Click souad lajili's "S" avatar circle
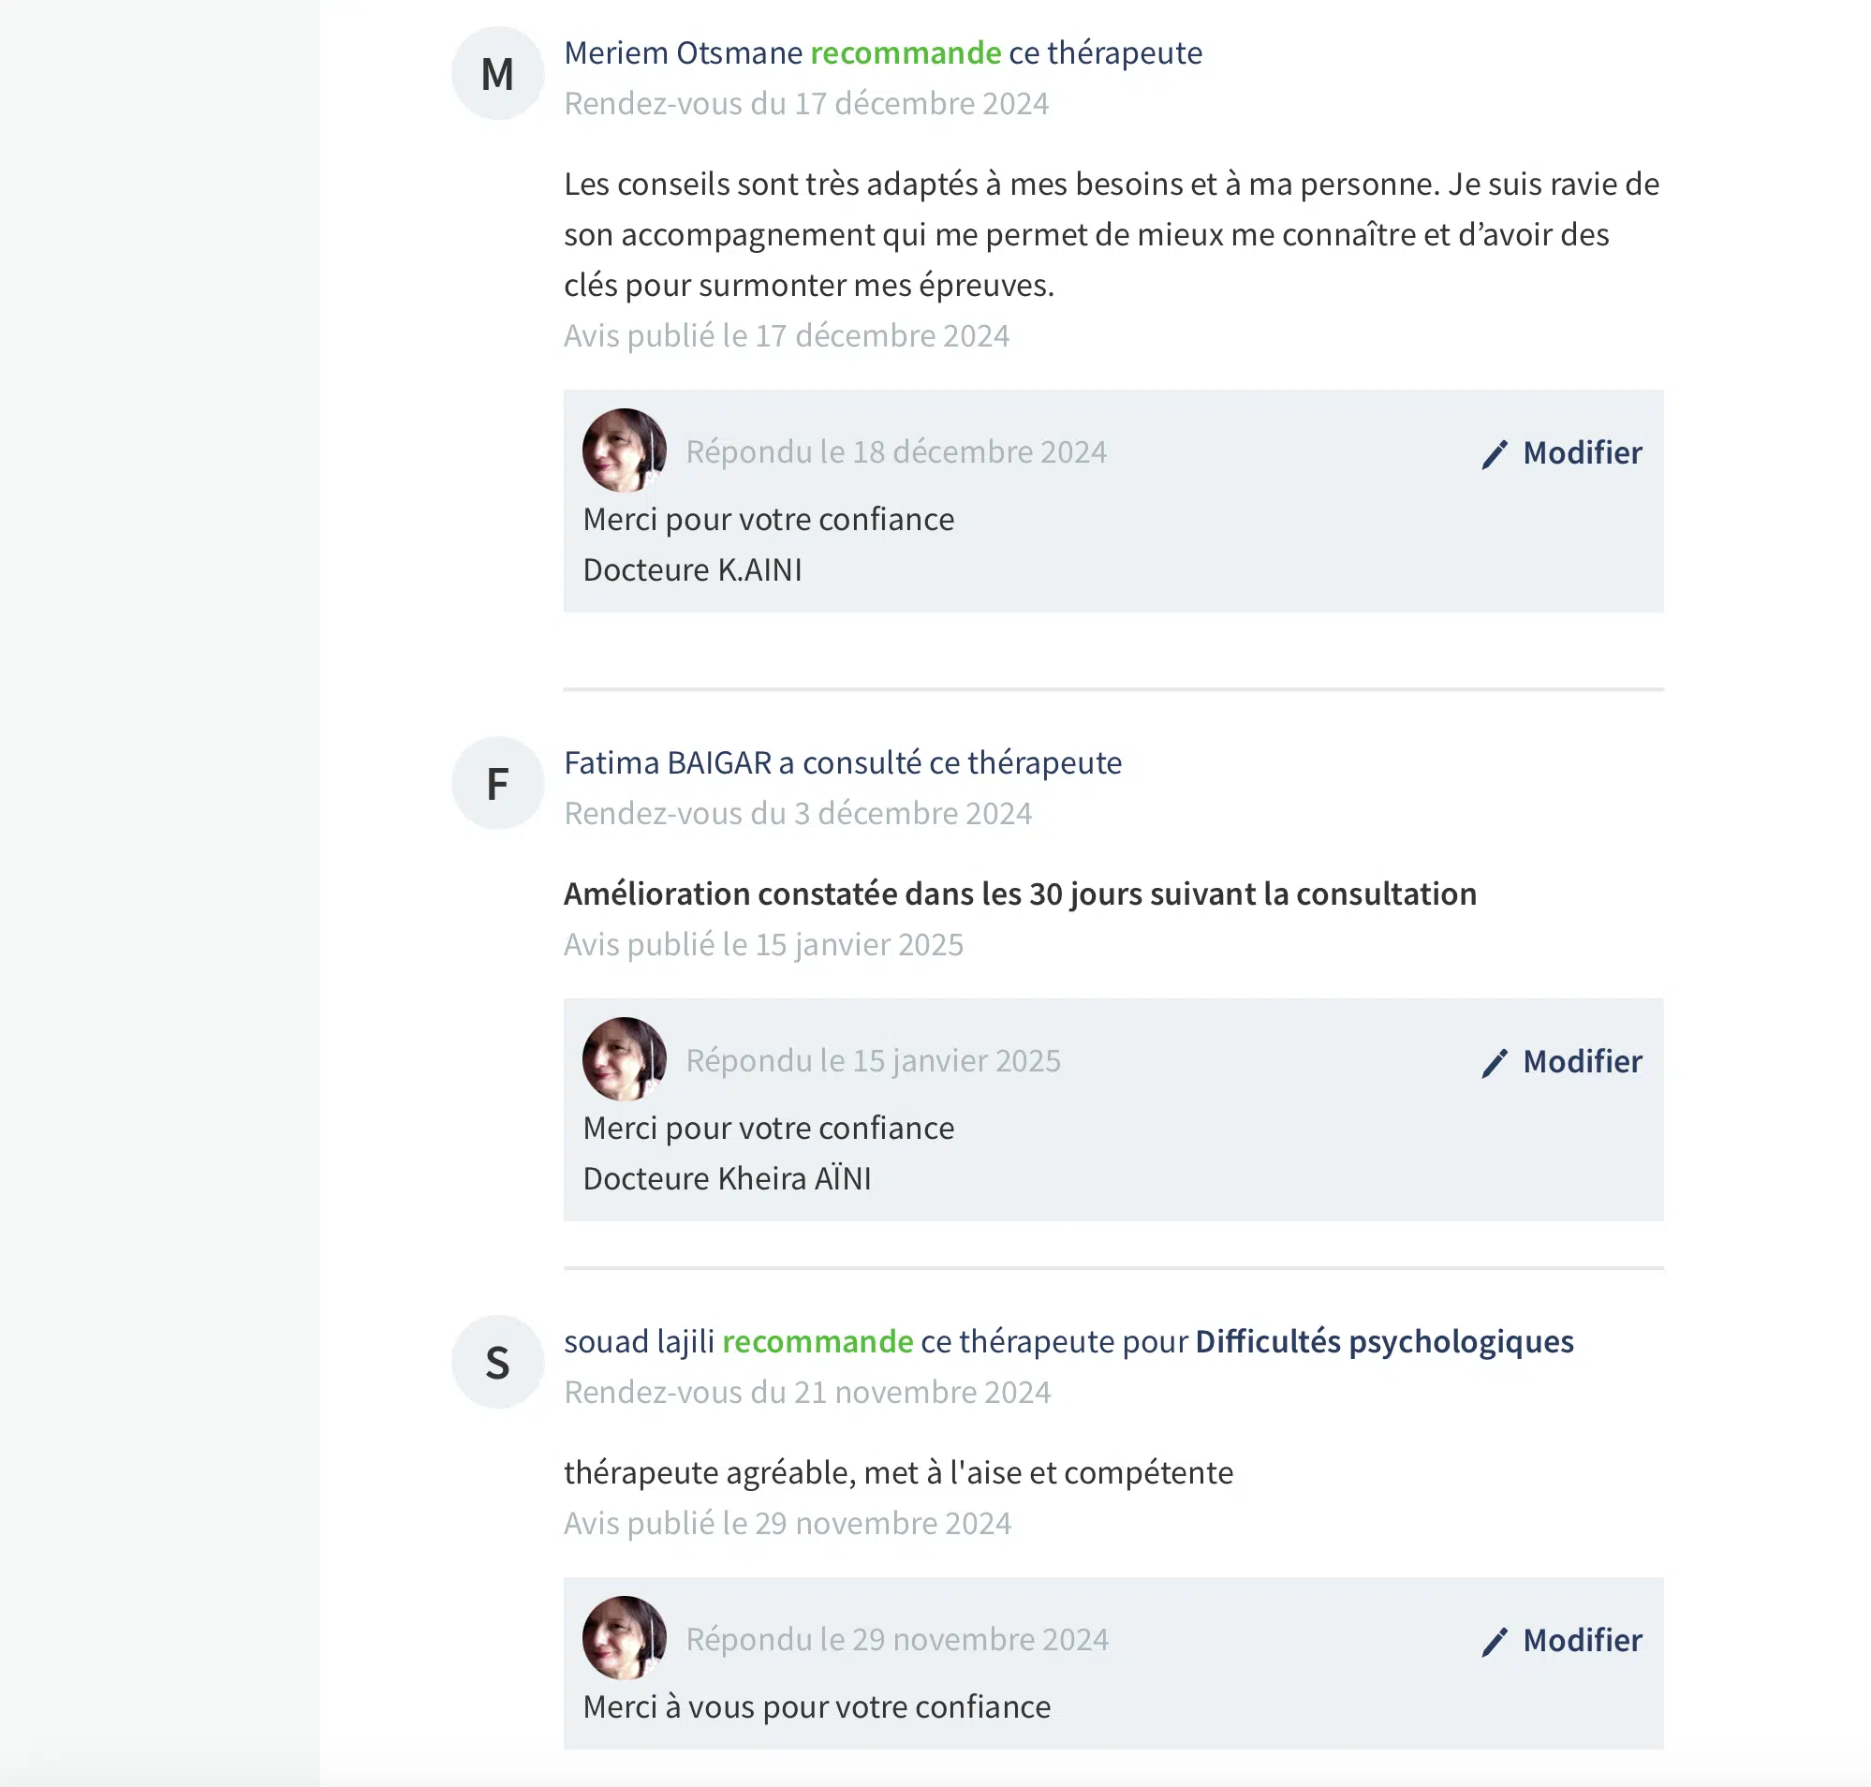Image resolution: width=1871 pixels, height=1787 pixels. (x=497, y=1362)
